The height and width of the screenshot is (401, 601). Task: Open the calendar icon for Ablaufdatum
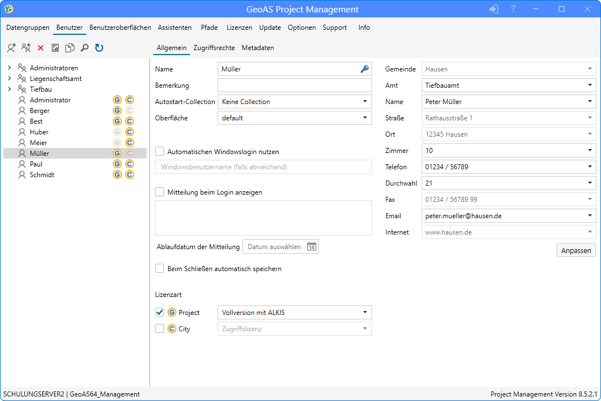click(312, 247)
